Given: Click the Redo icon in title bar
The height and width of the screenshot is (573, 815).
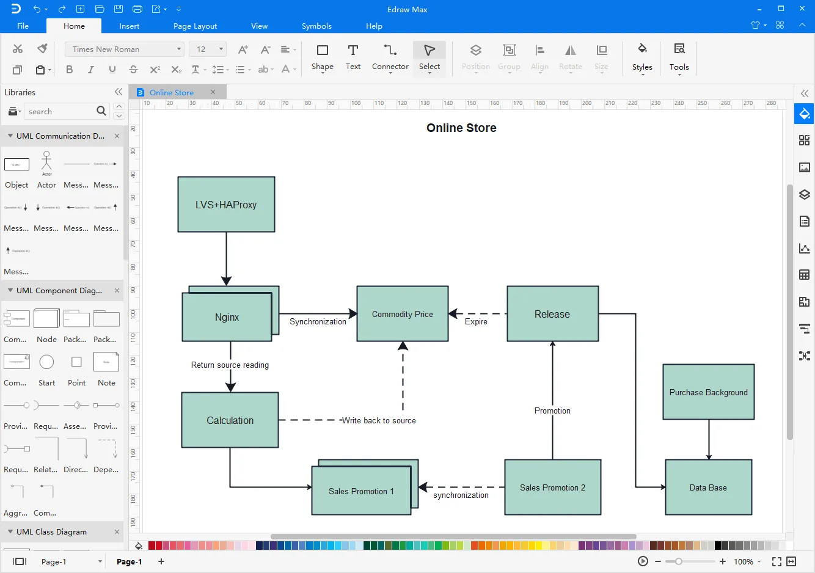Looking at the screenshot, I should point(62,9).
